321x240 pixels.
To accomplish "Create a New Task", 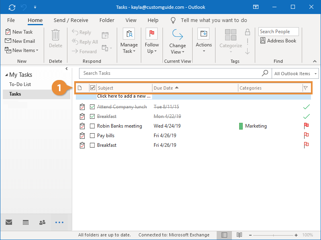I will [19, 32].
